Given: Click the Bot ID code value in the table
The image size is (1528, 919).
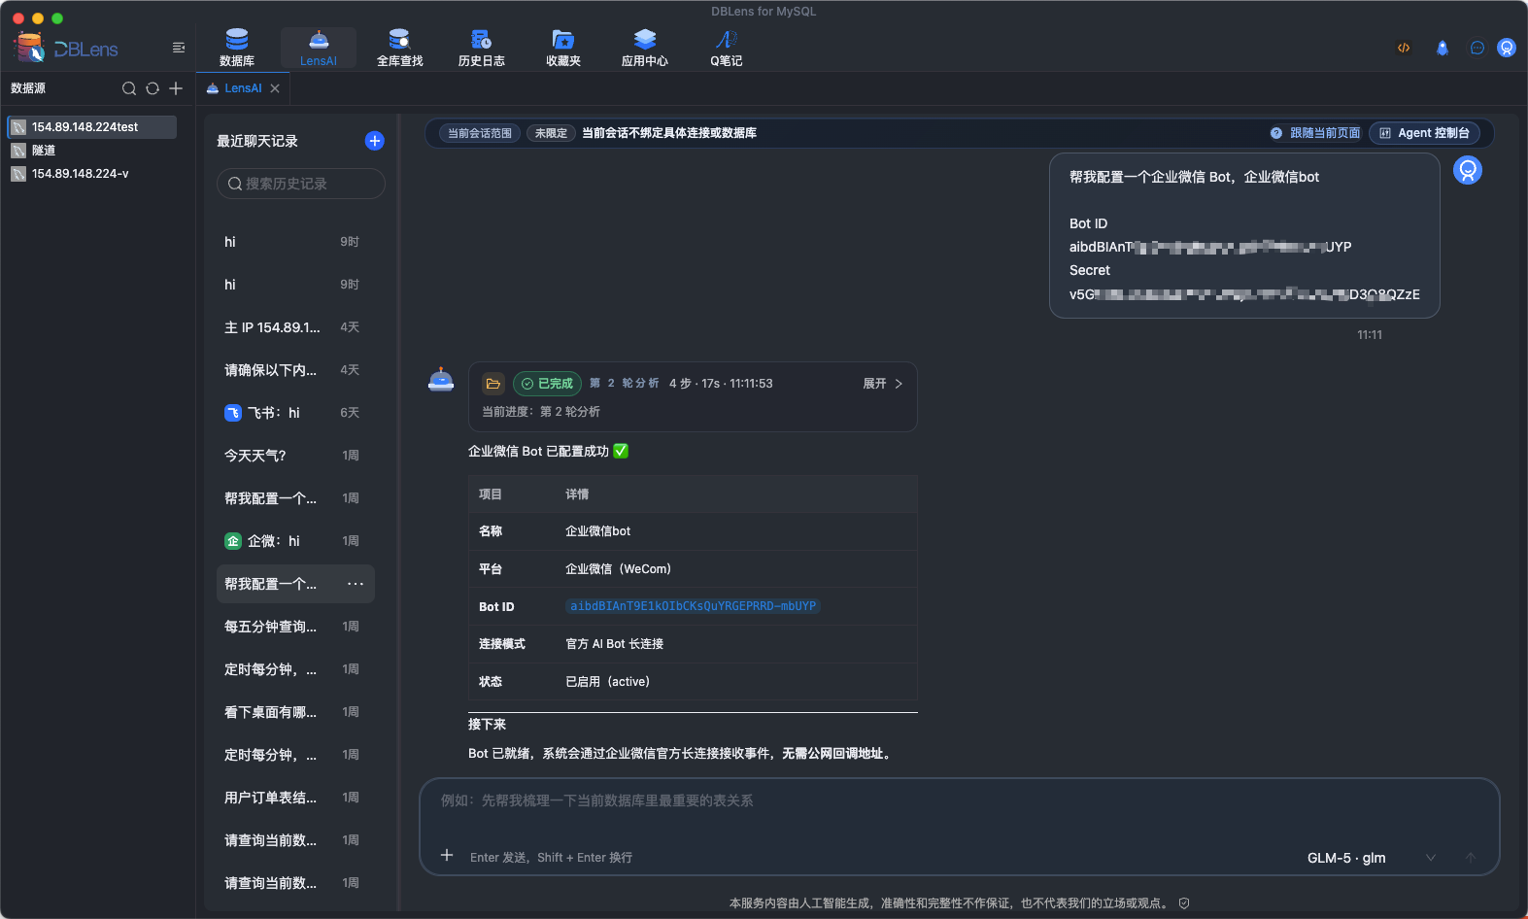Looking at the screenshot, I should tap(693, 606).
